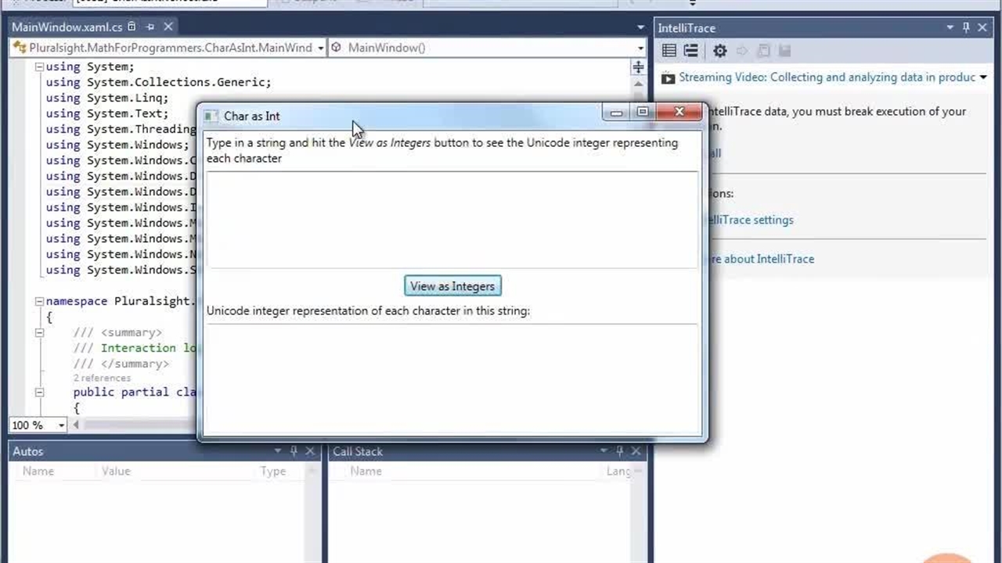Click the editor split-window handle icon

pyautogui.click(x=638, y=67)
